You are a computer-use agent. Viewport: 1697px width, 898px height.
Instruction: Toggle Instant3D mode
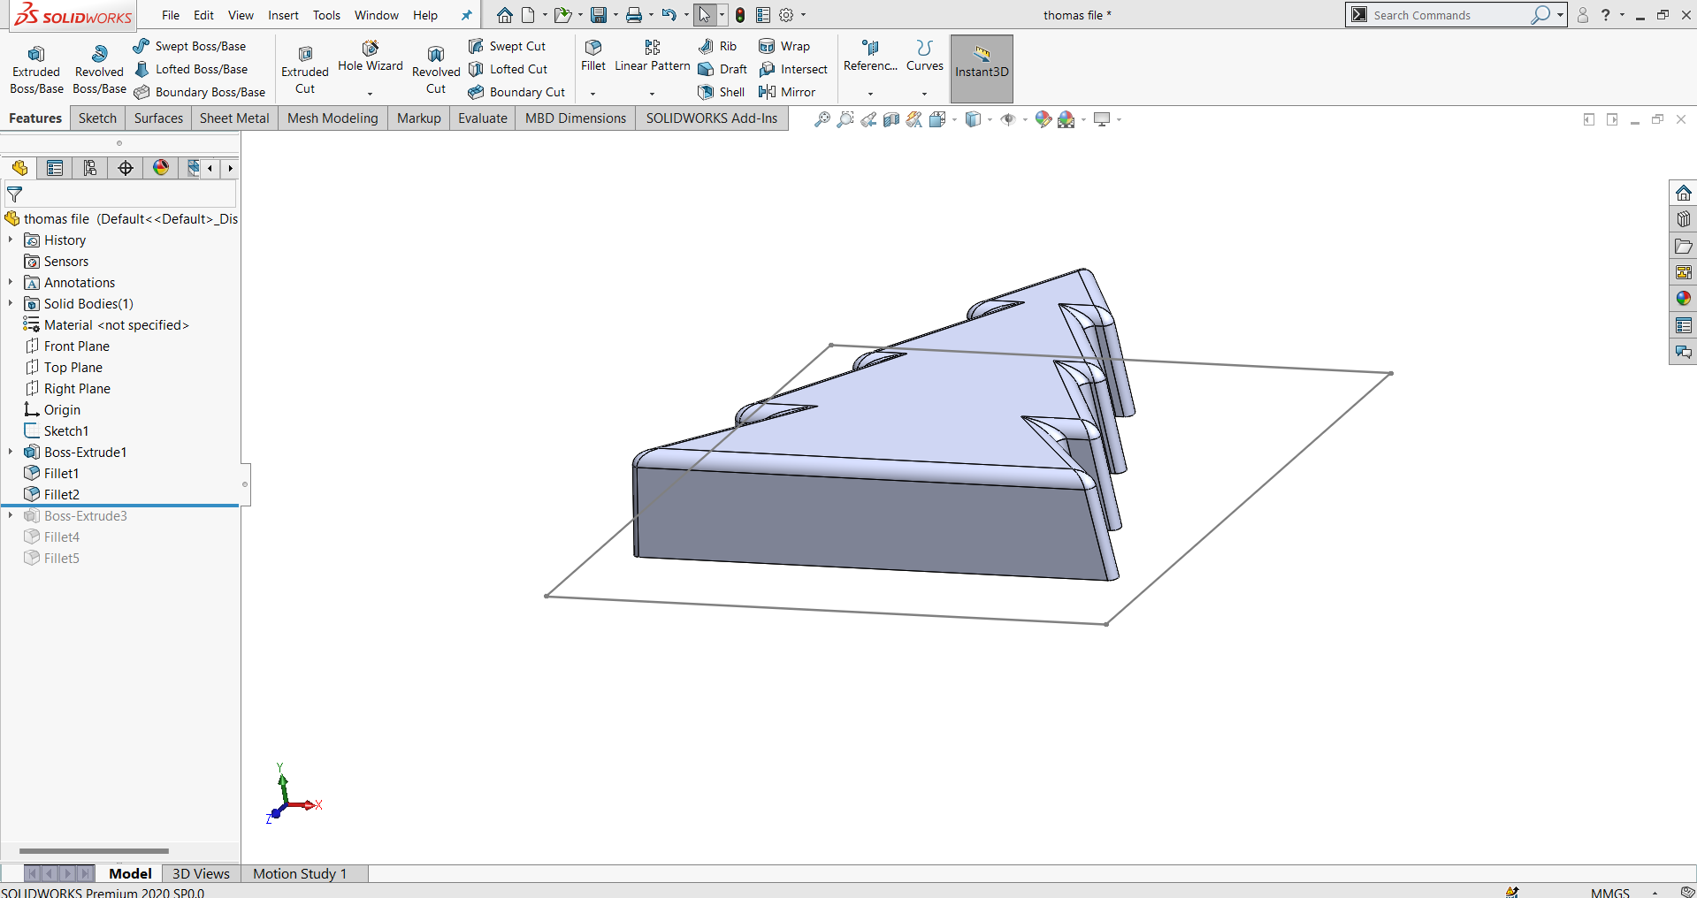click(982, 69)
